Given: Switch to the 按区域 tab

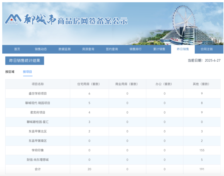Looking at the screenshot, I should pyautogui.click(x=11, y=72).
